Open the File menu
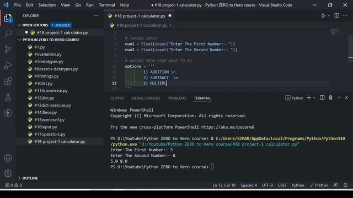 [x=17, y=5]
